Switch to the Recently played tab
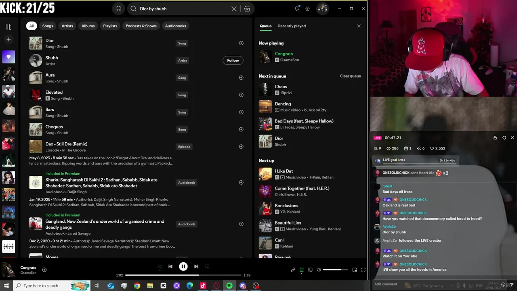Image resolution: width=517 pixels, height=291 pixels. point(292,26)
